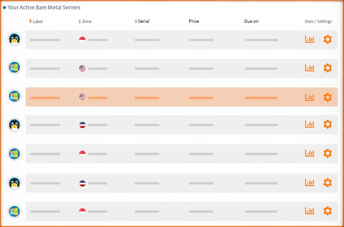The image size is (344, 227).
Task: Sort servers by Zone column
Action: (x=85, y=21)
